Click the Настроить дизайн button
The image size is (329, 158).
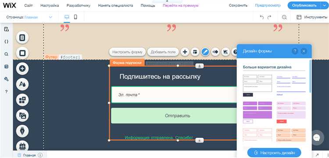pyautogui.click(x=274, y=153)
